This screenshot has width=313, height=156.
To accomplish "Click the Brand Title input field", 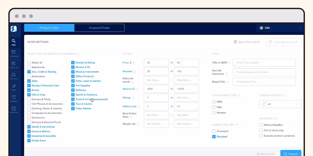I will point(264,82).
